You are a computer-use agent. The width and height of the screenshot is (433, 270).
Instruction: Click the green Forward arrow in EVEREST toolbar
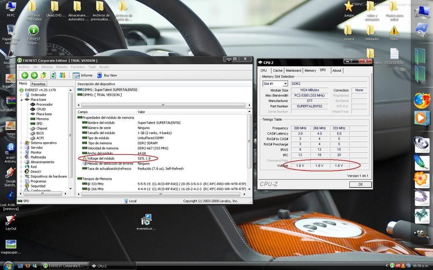pos(34,75)
